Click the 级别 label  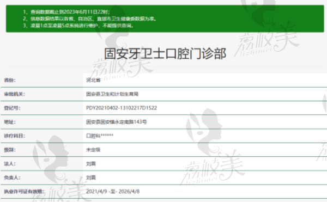click(x=10, y=150)
